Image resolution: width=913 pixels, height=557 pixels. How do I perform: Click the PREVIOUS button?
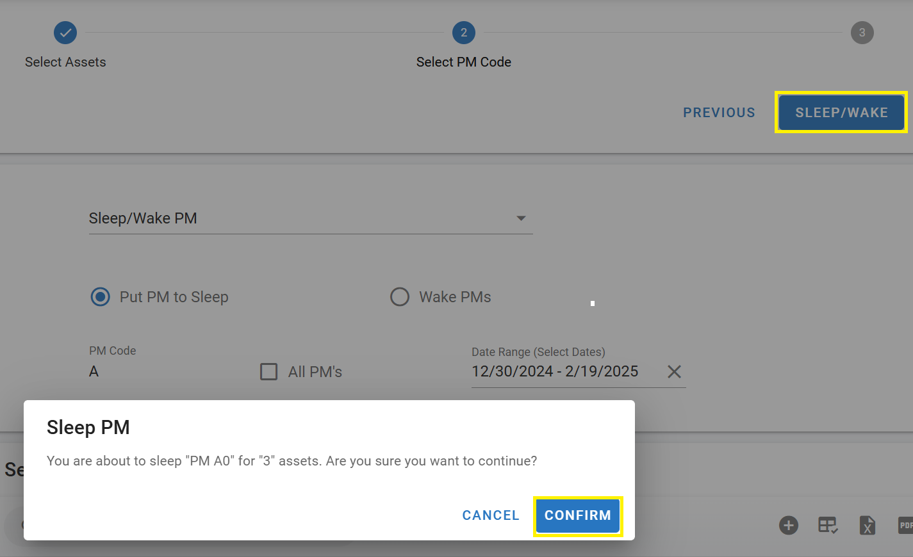[719, 113]
